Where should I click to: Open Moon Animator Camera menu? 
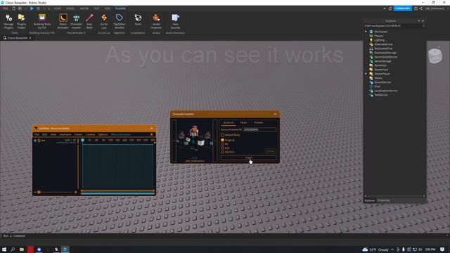coord(90,134)
